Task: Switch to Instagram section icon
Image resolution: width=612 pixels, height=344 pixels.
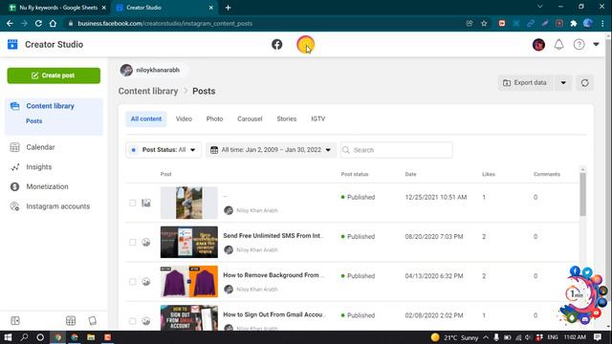Action: (305, 45)
